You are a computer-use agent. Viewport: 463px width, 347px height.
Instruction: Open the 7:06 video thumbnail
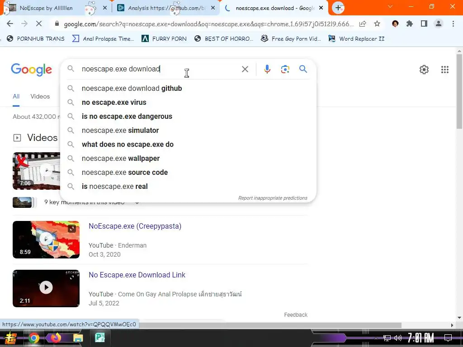[x=36, y=171]
